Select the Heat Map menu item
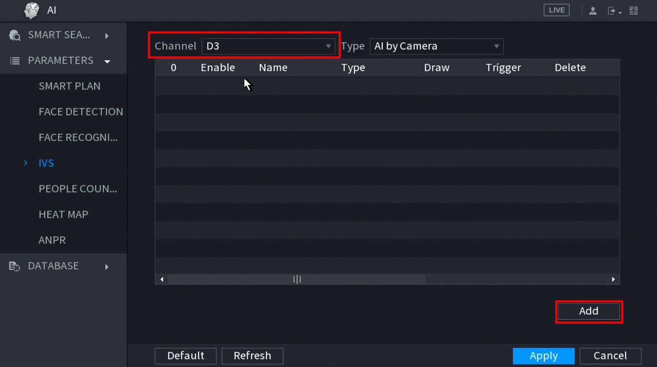The image size is (657, 367). [64, 215]
